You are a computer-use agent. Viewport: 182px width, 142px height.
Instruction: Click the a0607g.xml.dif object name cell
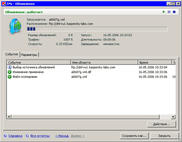coord(81,72)
